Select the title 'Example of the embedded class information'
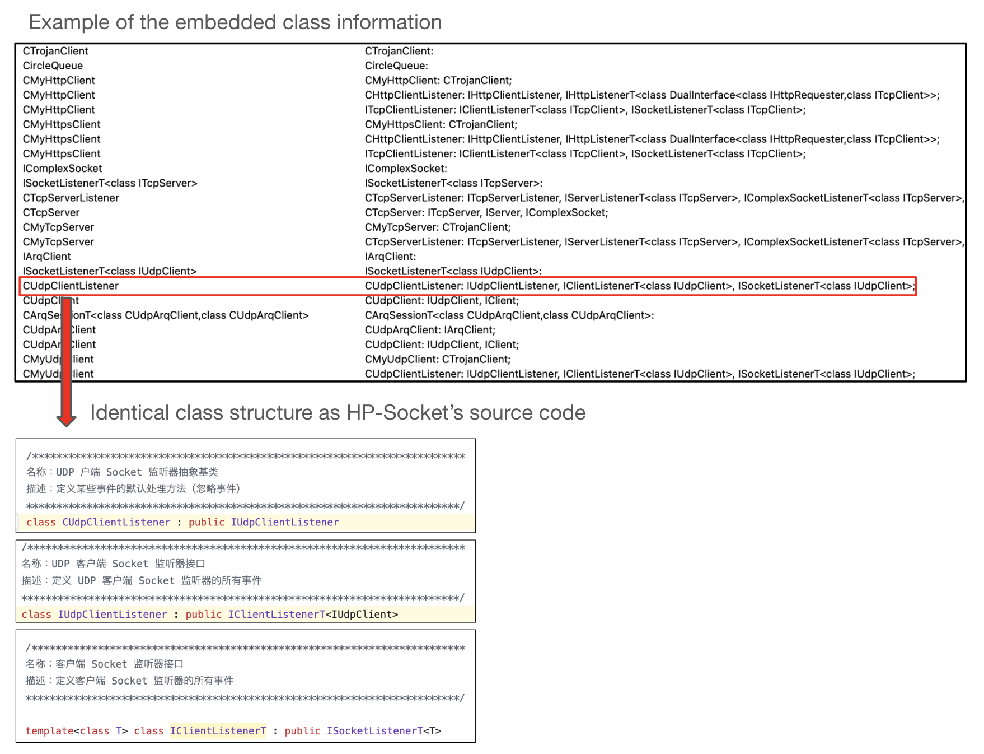This screenshot has height=754, width=984. point(235,22)
